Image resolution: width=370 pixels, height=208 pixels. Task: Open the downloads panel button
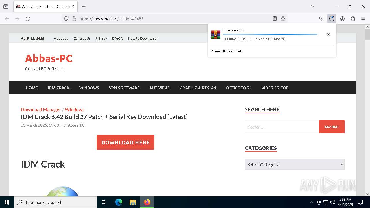[332, 18]
